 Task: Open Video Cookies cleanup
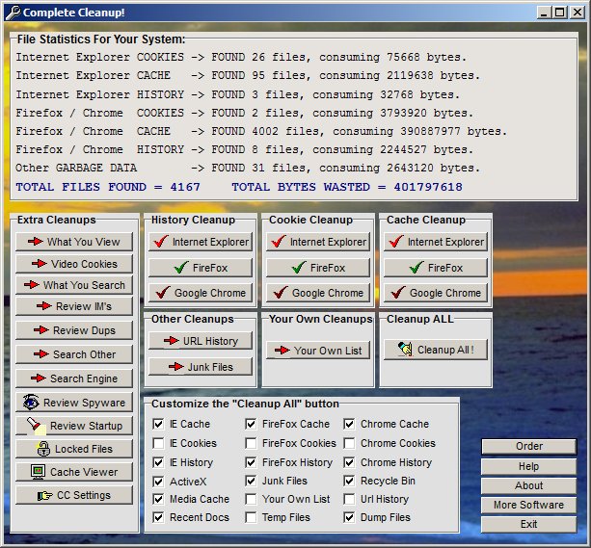(x=74, y=264)
